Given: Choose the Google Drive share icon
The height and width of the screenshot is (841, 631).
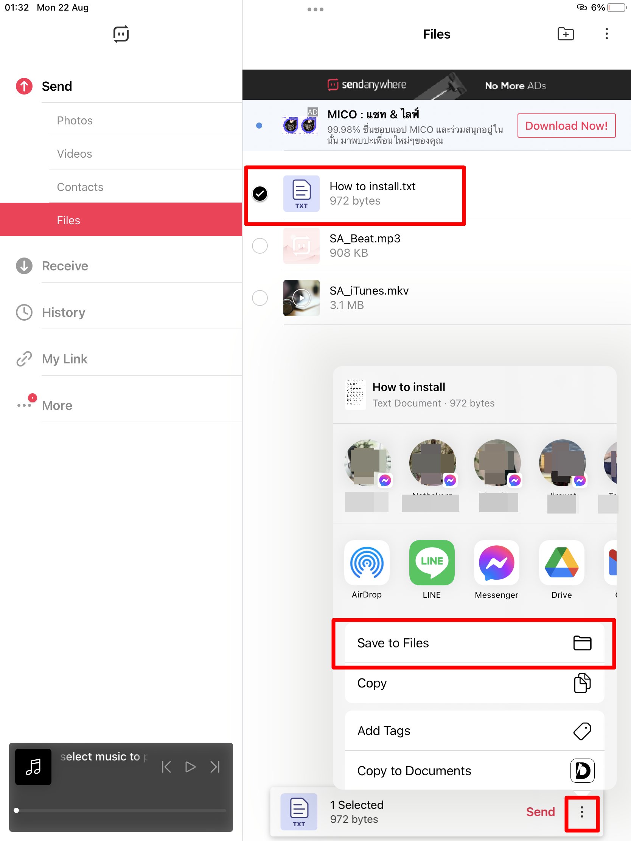Looking at the screenshot, I should [561, 562].
